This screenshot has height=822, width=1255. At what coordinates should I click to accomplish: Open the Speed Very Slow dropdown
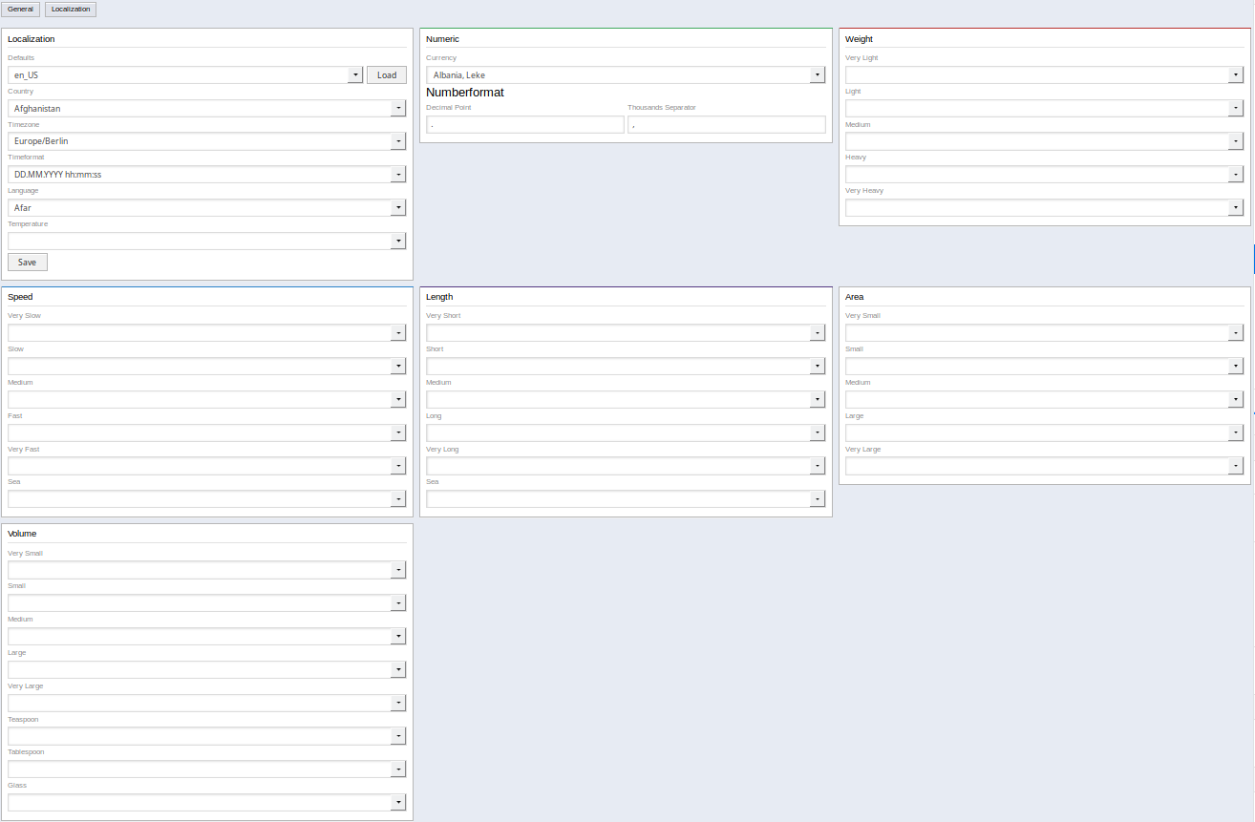(206, 333)
